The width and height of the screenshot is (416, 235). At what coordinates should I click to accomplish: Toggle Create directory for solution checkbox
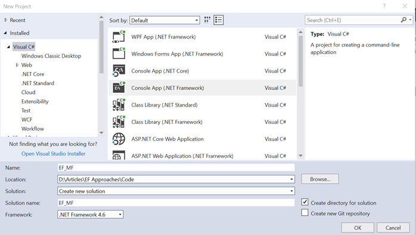305,202
